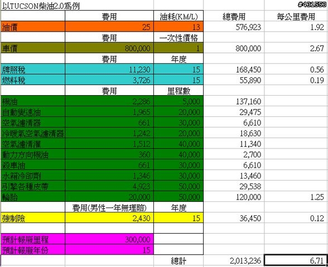Select the license tax total 168,450
This screenshot has height=267, width=328.
coord(234,70)
